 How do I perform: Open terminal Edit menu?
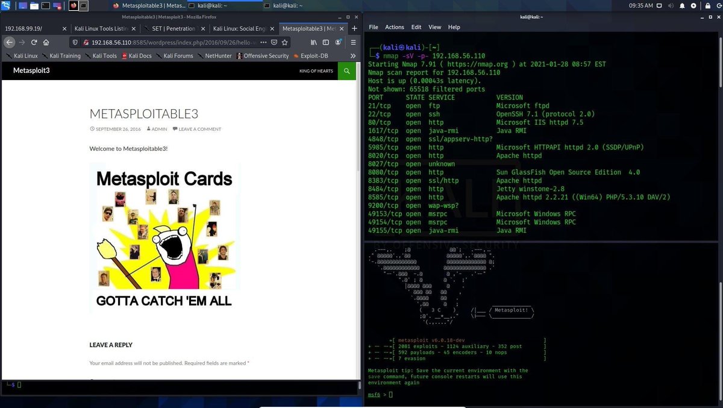pos(416,27)
